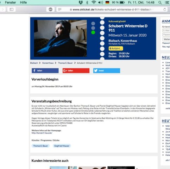170x169 pixels.
Task: Open the Fenster menu
Action: 10,2
